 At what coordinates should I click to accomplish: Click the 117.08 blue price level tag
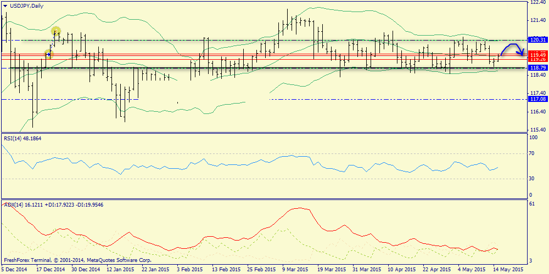coord(537,99)
